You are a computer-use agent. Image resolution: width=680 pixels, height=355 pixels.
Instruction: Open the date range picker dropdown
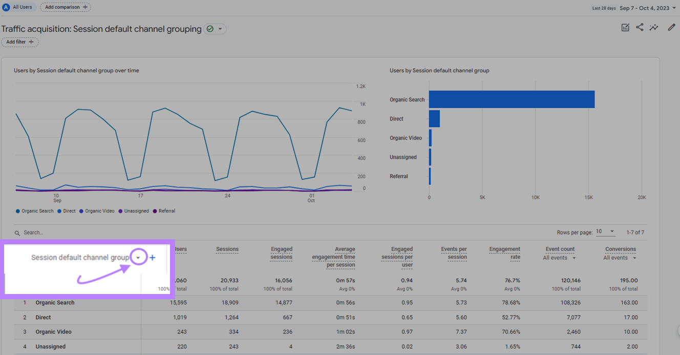[647, 8]
